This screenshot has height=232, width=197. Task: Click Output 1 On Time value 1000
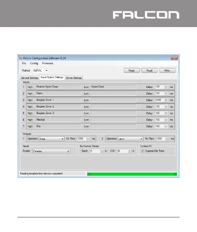click(x=82, y=139)
